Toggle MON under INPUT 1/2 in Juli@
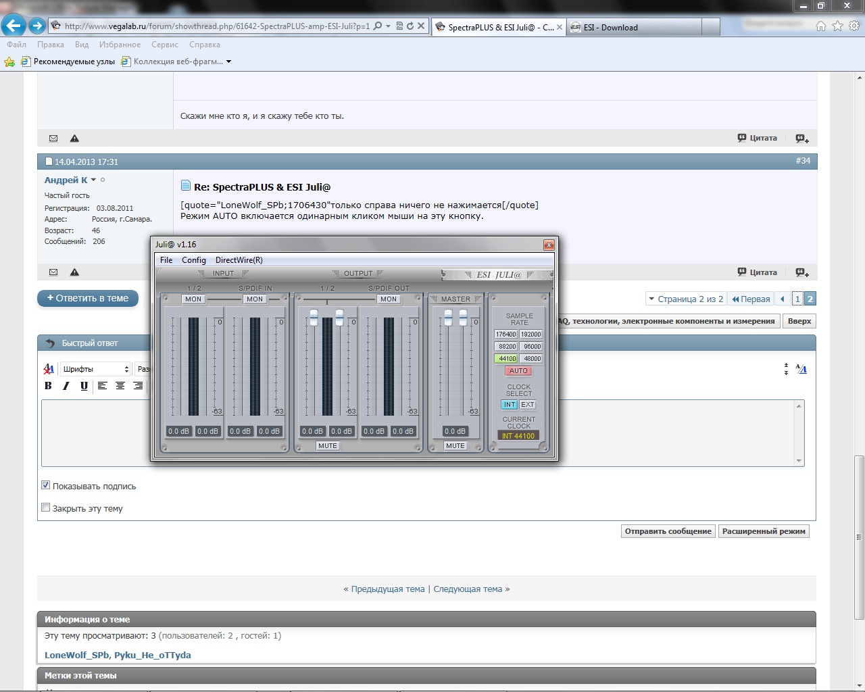Image resolution: width=865 pixels, height=692 pixels. tap(193, 299)
